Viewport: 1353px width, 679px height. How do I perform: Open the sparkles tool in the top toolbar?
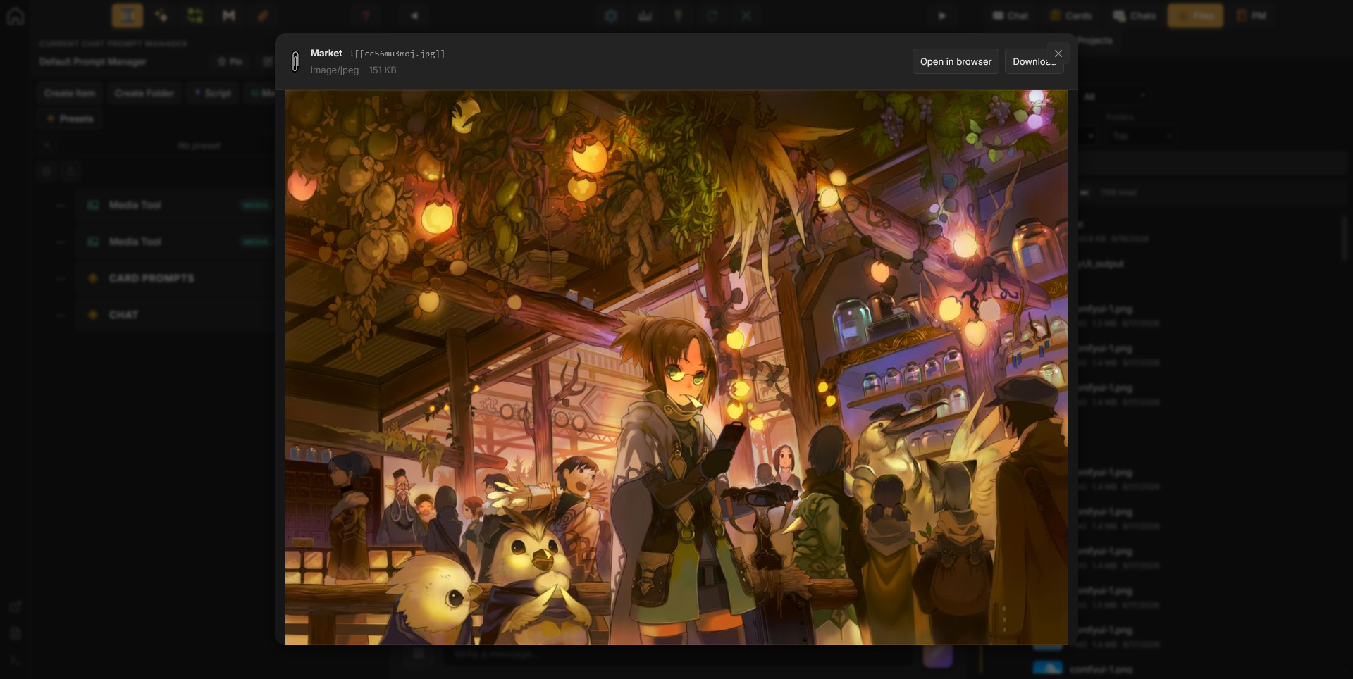(161, 15)
